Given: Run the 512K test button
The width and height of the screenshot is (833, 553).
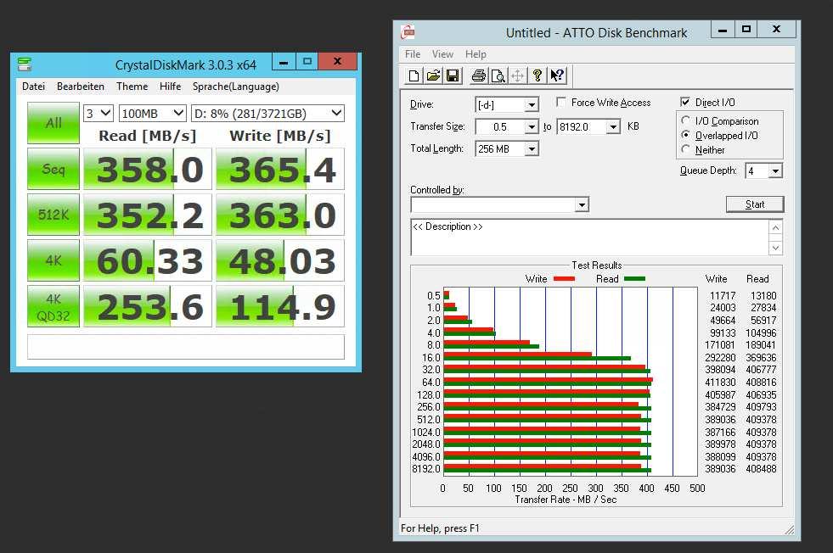Looking at the screenshot, I should [53, 215].
